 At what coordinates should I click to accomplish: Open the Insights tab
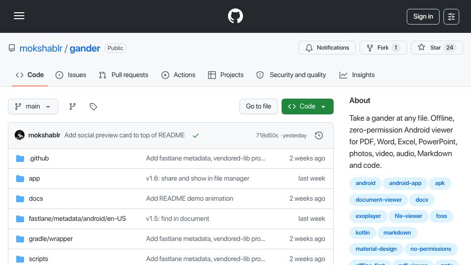(357, 75)
